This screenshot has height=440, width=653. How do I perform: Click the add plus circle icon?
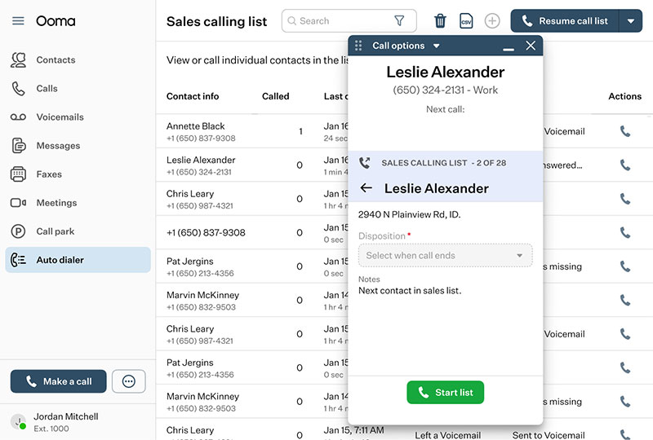click(x=492, y=21)
